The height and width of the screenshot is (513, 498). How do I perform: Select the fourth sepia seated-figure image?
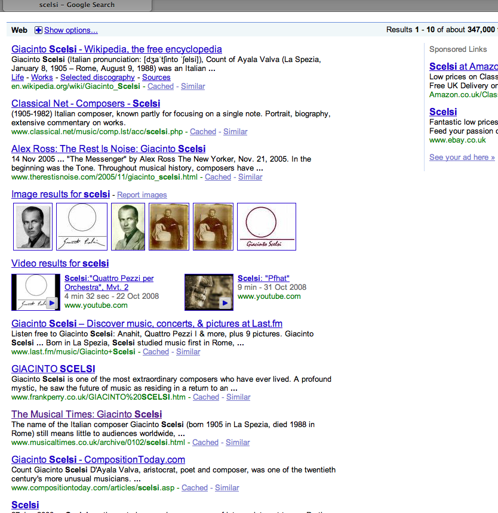169,227
